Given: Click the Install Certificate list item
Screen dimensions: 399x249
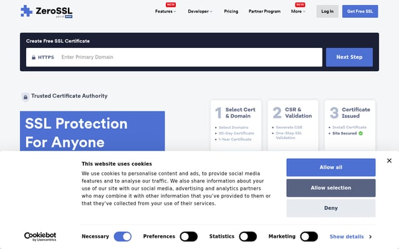Looking at the screenshot, I should pyautogui.click(x=349, y=127).
